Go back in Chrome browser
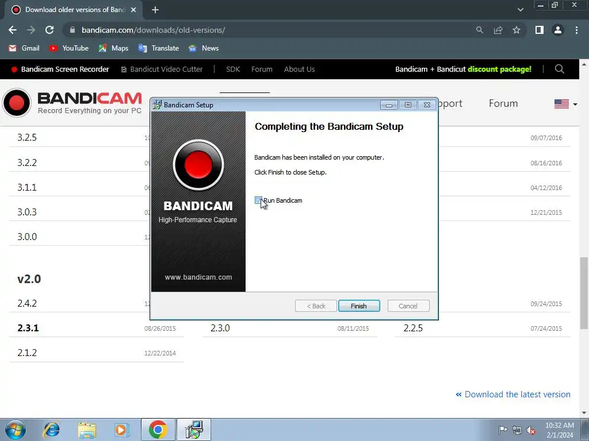 click(13, 30)
